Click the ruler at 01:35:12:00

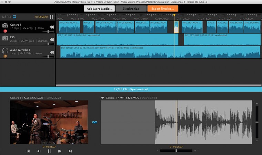point(225,19)
